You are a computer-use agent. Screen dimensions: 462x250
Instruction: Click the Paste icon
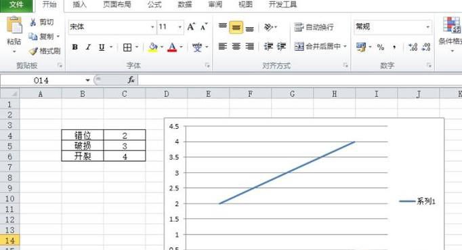click(14, 25)
